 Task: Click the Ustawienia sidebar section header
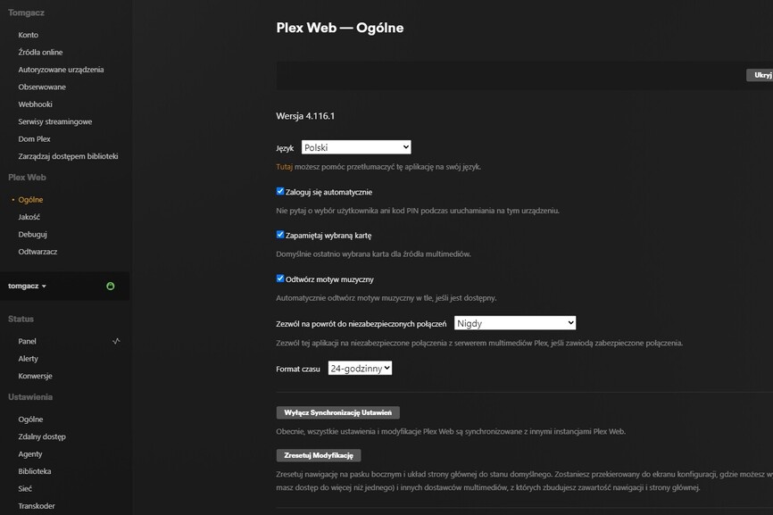tap(30, 396)
